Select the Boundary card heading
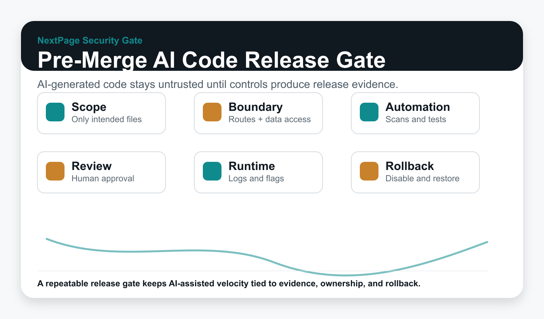The width and height of the screenshot is (544, 319). click(256, 107)
